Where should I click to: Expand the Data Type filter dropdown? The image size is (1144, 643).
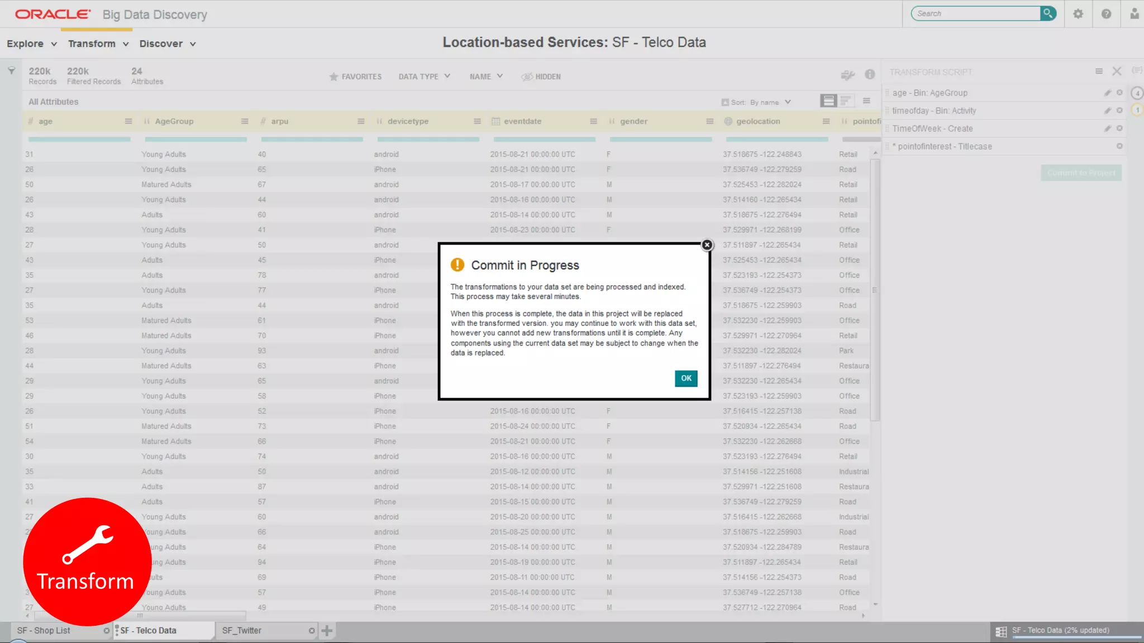tap(424, 77)
